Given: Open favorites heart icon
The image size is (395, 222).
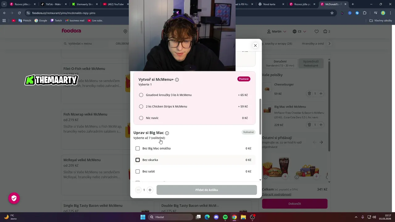Looking at the screenshot, I should (x=317, y=31).
